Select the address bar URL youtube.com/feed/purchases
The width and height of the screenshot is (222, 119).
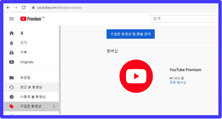[59, 7]
